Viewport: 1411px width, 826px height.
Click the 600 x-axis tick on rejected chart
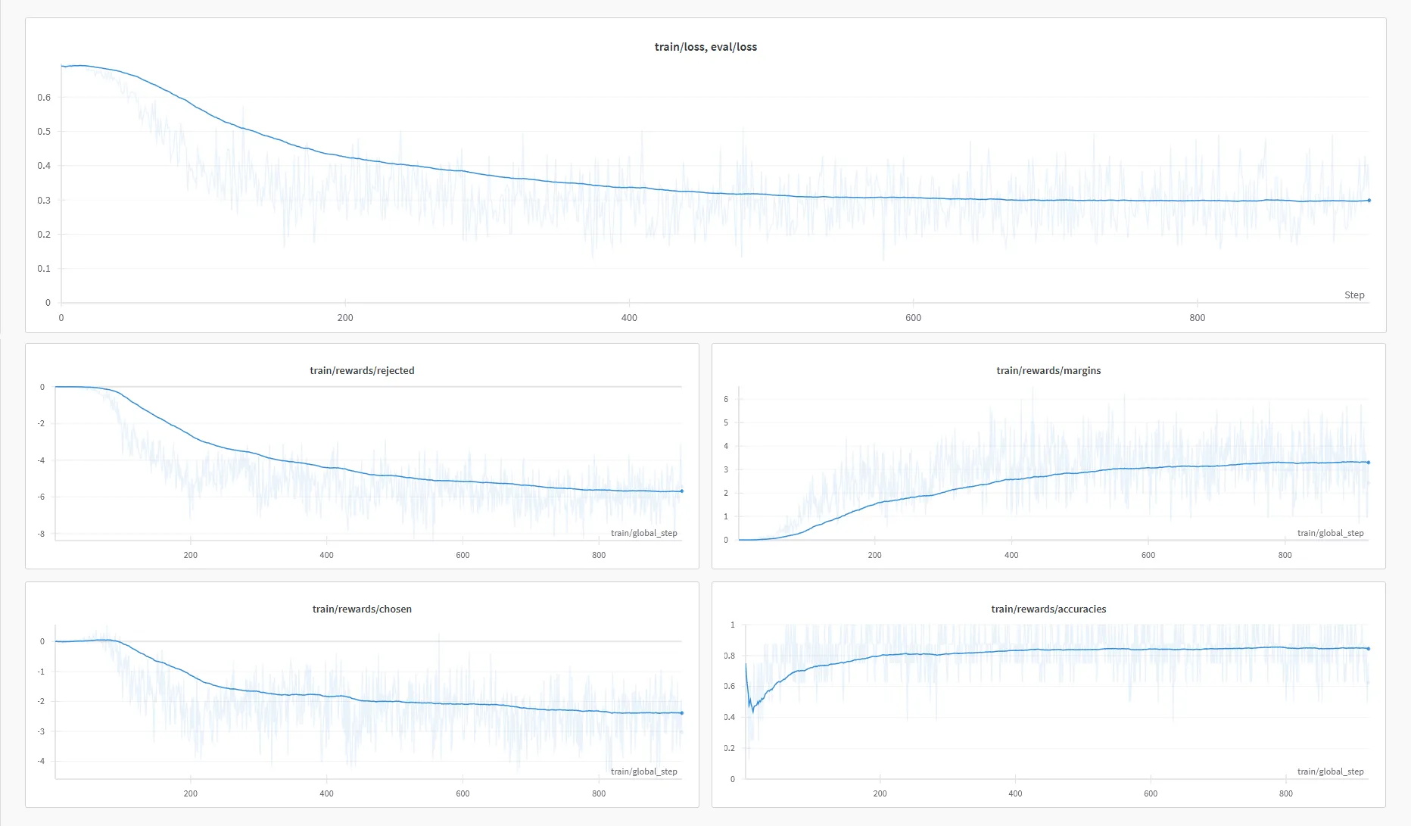pyautogui.click(x=463, y=556)
